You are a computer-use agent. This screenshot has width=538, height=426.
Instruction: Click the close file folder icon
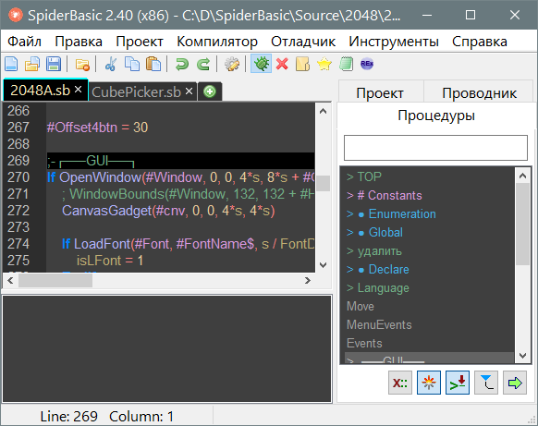click(82, 64)
